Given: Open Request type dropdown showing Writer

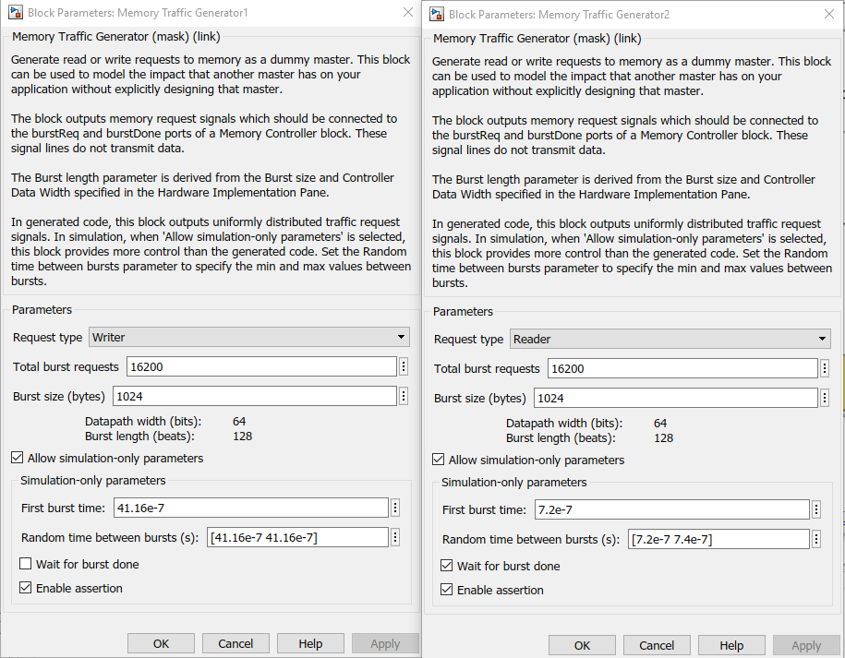Looking at the screenshot, I should [x=249, y=337].
